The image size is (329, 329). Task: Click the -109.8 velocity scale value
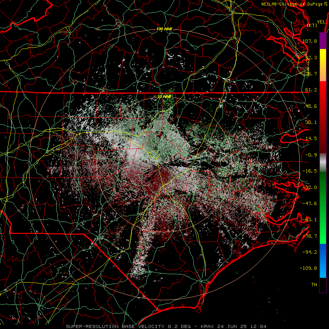click(309, 268)
